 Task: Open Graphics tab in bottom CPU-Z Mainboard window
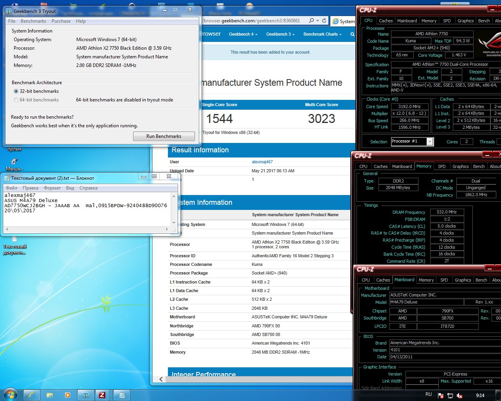click(x=463, y=280)
